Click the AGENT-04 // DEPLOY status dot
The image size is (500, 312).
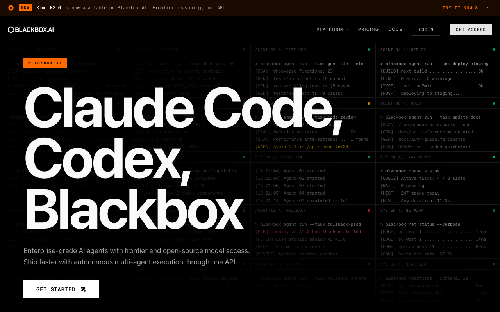pos(494,50)
